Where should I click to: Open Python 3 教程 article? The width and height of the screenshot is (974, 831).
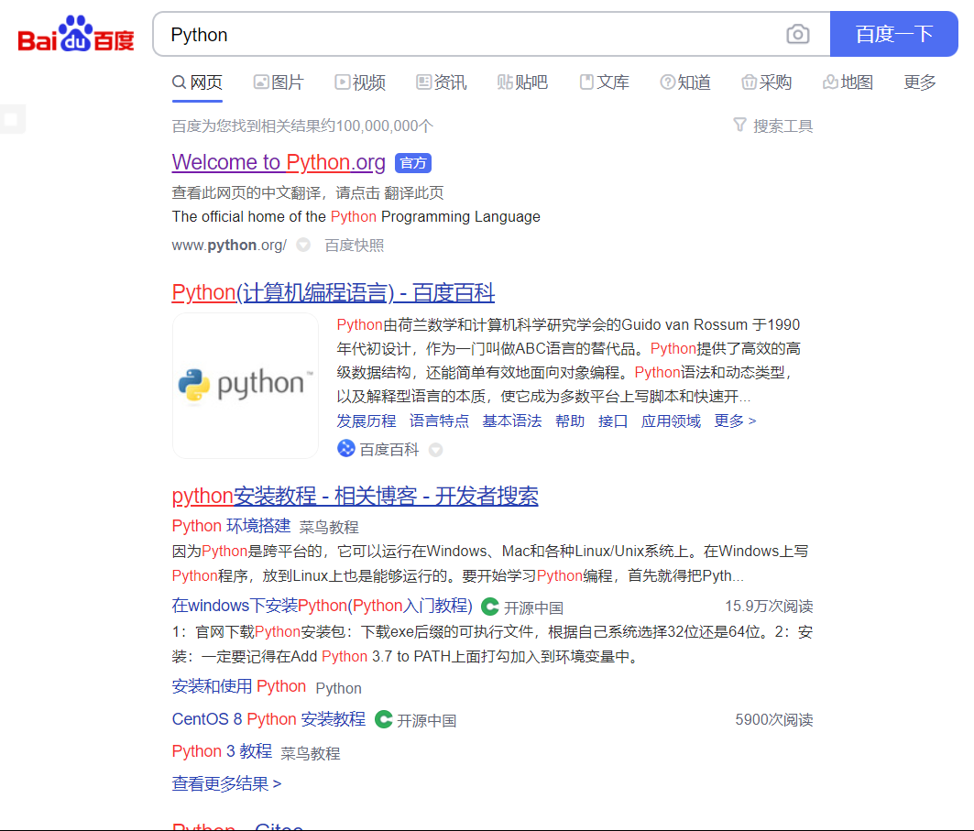coord(222,751)
